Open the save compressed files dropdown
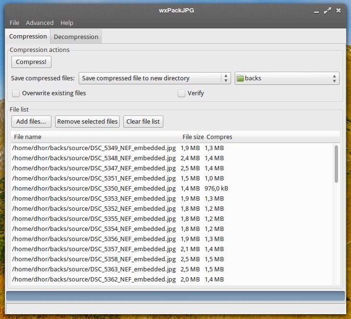351x319 pixels. click(155, 78)
